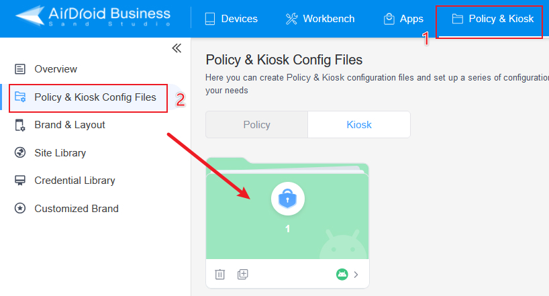Switch to the Kiosk tab
This screenshot has height=296, width=549.
(x=359, y=125)
